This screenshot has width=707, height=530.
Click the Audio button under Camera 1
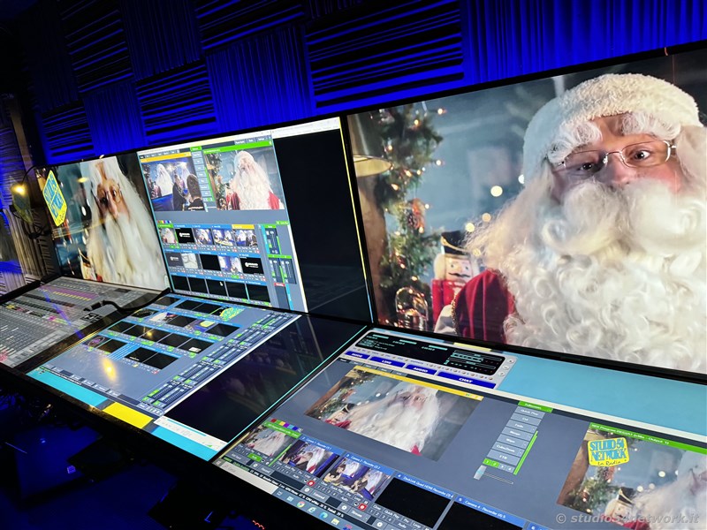[x=296, y=476]
